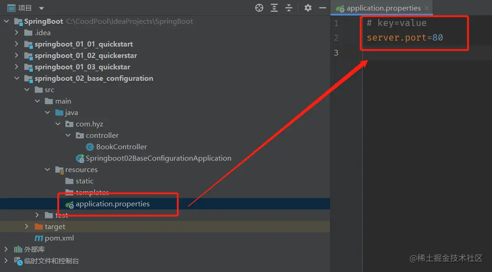Screen dimensions: 492x272
Task: Click the resources folder icon
Action: [59, 170]
